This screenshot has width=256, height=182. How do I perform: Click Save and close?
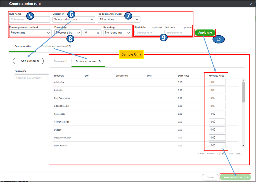[x=232, y=177]
